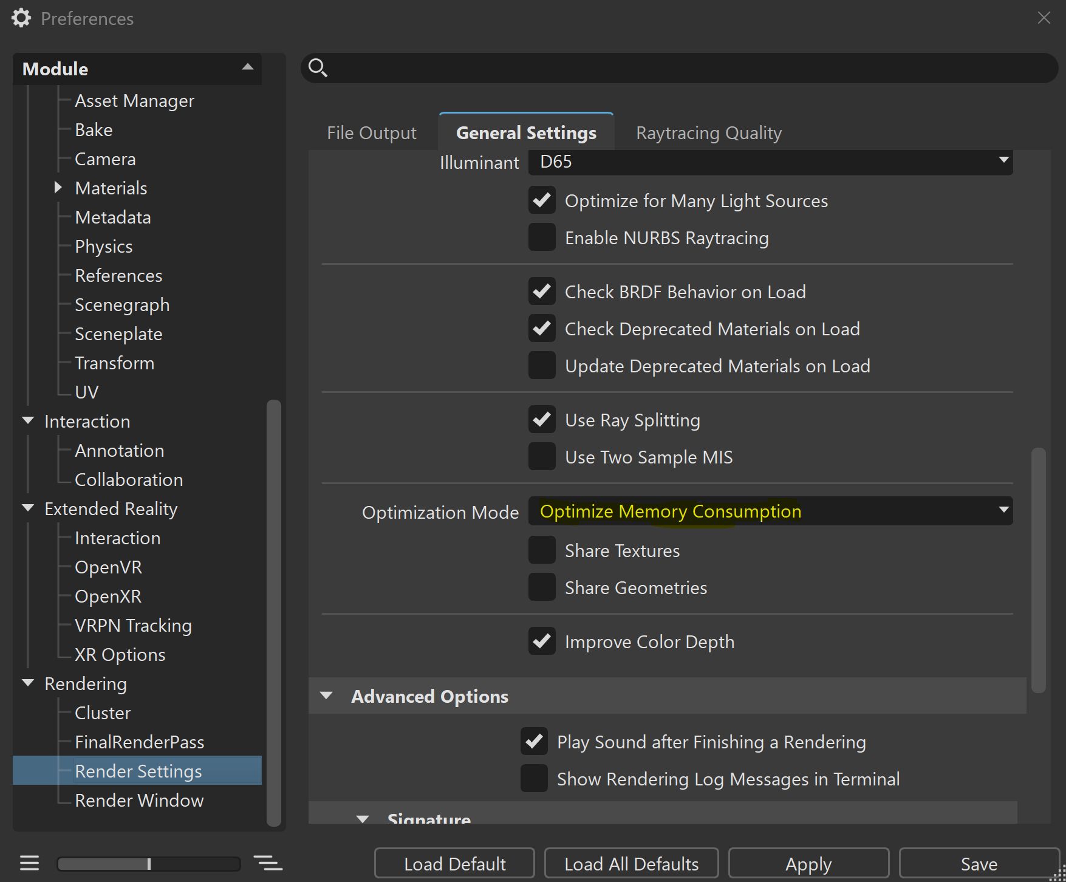The image size is (1066, 882).
Task: Enable Use Two Sample MIS
Action: (542, 457)
